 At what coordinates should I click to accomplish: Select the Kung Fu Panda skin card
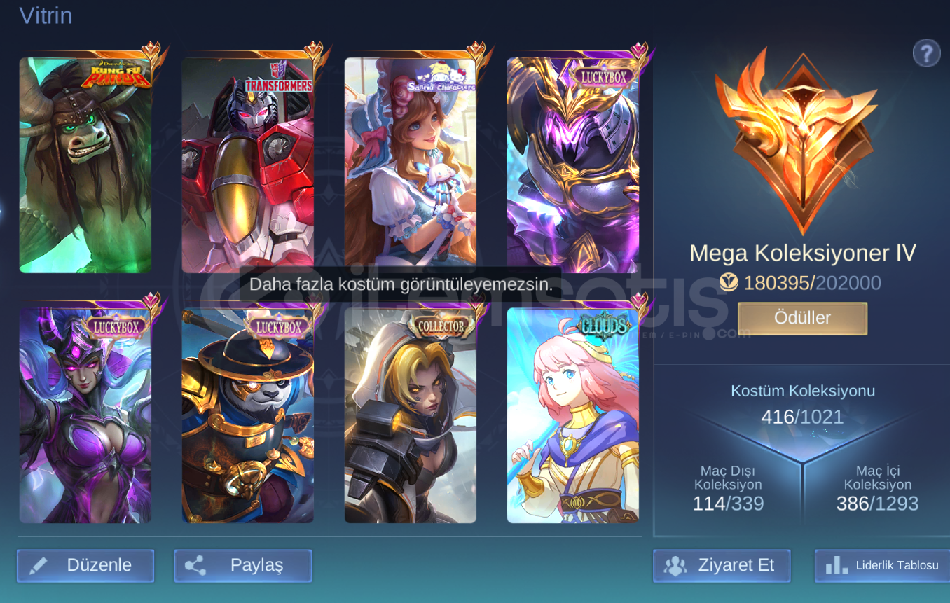pos(85,165)
